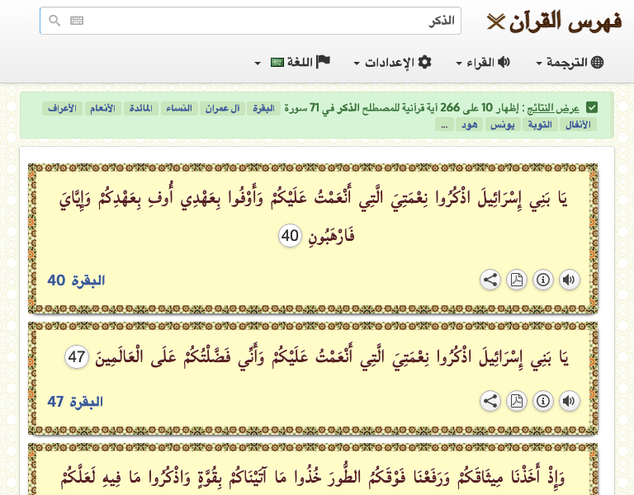This screenshot has width=634, height=495.
Task: Open the on-screen keyboard icon
Action: click(77, 21)
